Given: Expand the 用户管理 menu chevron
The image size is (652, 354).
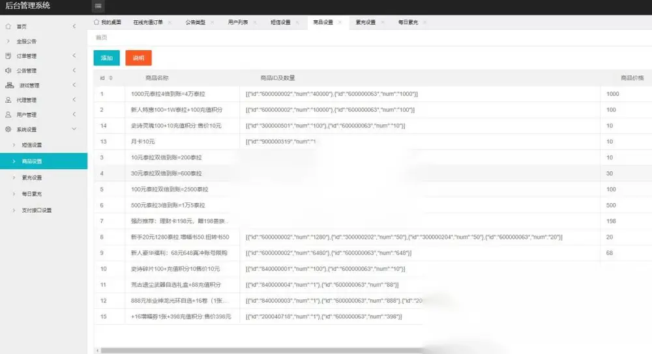Looking at the screenshot, I should pos(74,115).
